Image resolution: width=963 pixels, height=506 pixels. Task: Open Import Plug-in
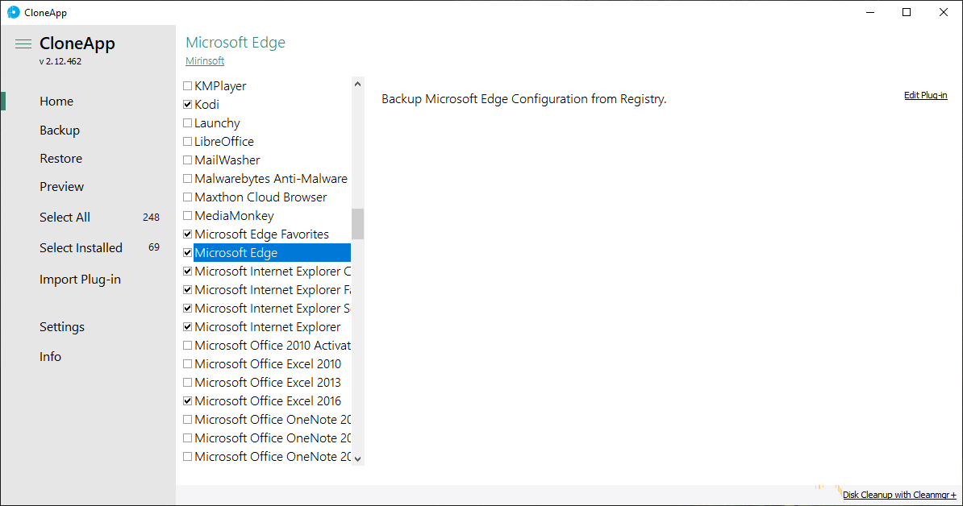(80, 279)
